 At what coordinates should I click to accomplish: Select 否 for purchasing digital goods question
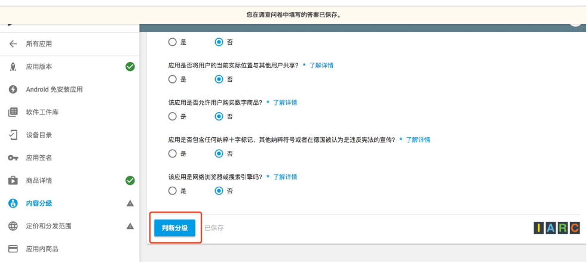[219, 116]
